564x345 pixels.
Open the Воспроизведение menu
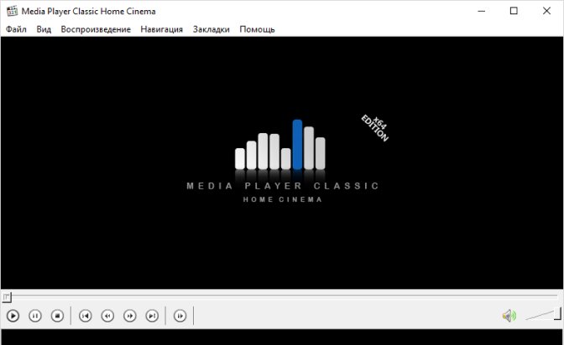[x=96, y=29]
